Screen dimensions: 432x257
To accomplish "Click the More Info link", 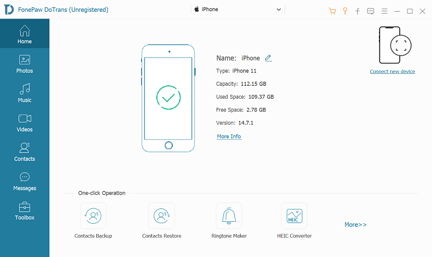I will point(229,136).
